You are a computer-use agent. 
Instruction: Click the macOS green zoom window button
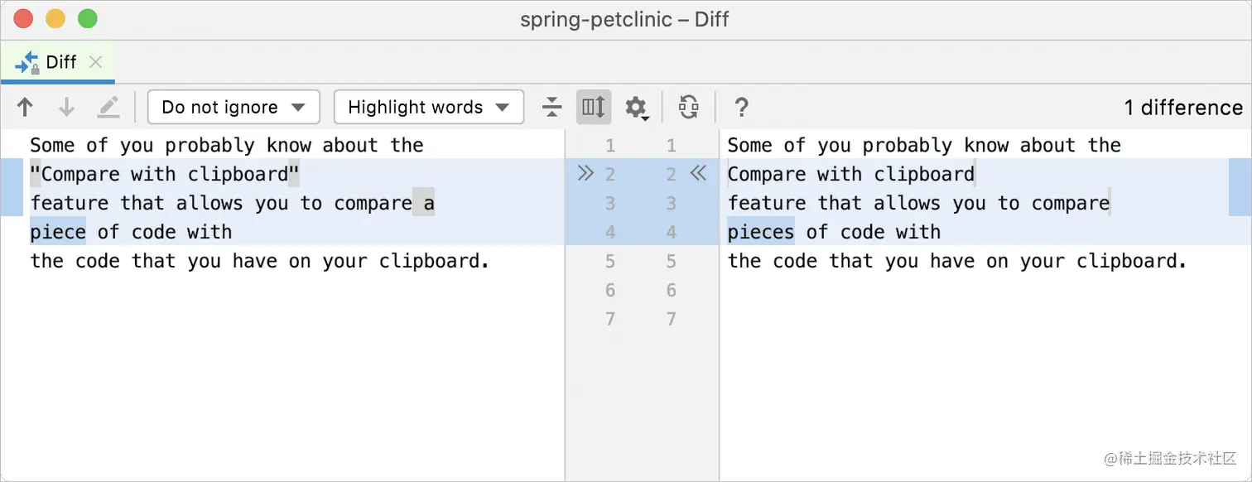(x=87, y=18)
